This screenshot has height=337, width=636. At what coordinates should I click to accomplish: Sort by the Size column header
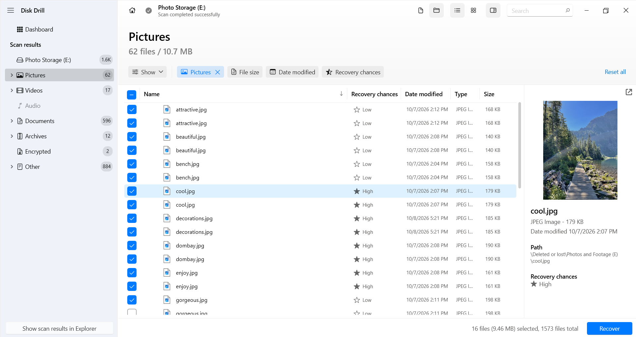point(489,94)
